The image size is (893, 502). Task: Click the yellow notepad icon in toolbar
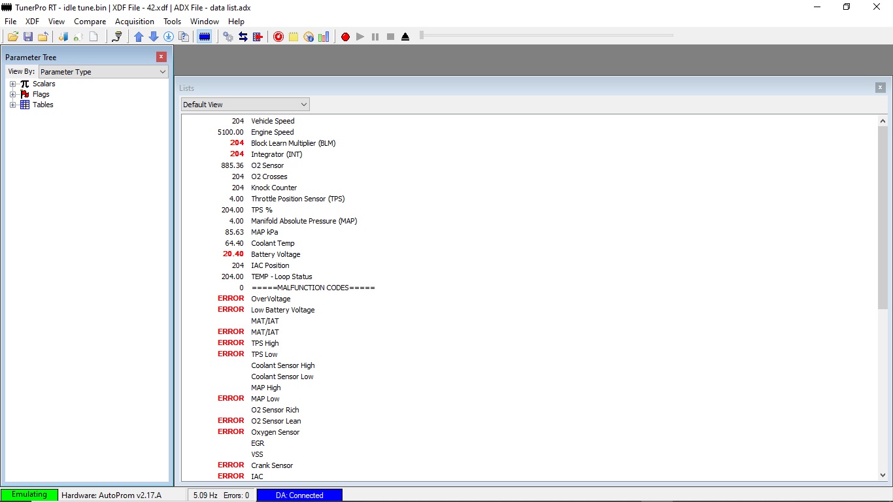[294, 37]
